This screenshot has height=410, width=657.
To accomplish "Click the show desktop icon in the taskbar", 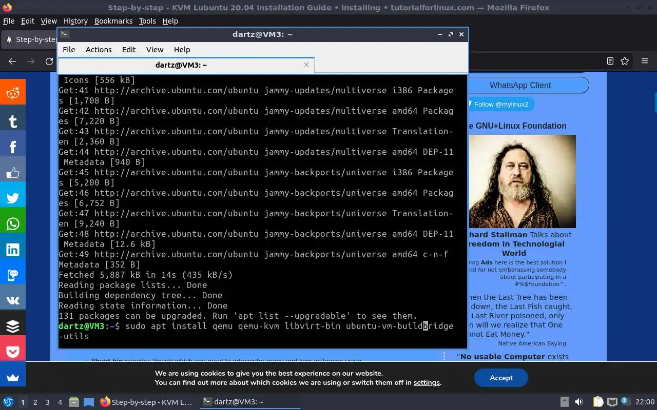I will click(88, 402).
